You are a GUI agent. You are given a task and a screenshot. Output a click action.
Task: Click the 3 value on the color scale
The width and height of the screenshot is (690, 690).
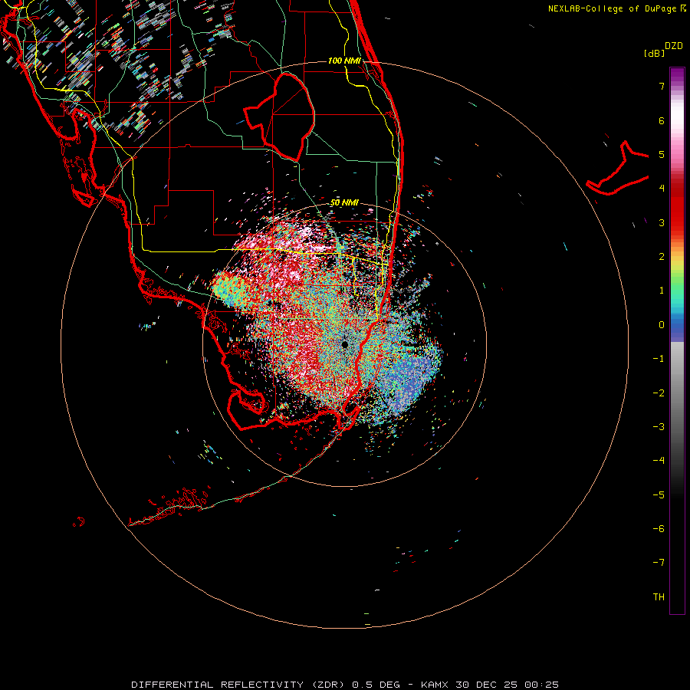(662, 222)
